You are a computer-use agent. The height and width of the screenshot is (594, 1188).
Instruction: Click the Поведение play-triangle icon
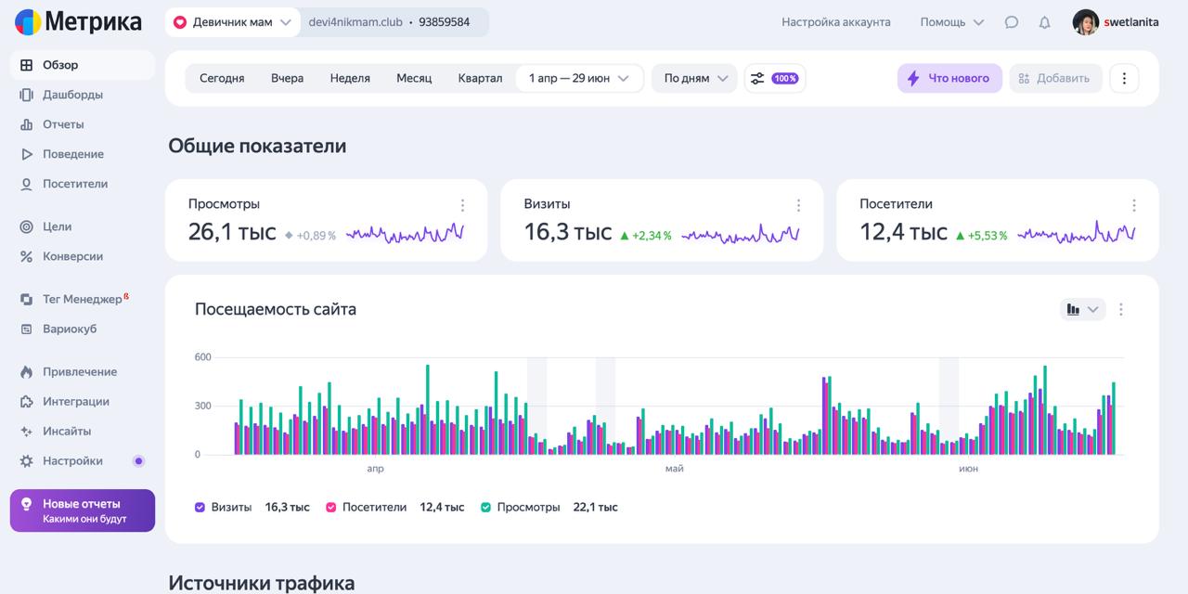click(26, 154)
